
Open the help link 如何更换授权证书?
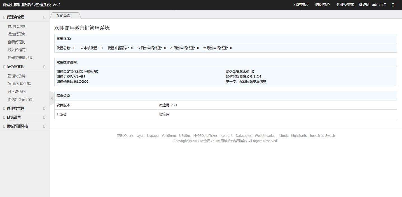[x=71, y=76]
